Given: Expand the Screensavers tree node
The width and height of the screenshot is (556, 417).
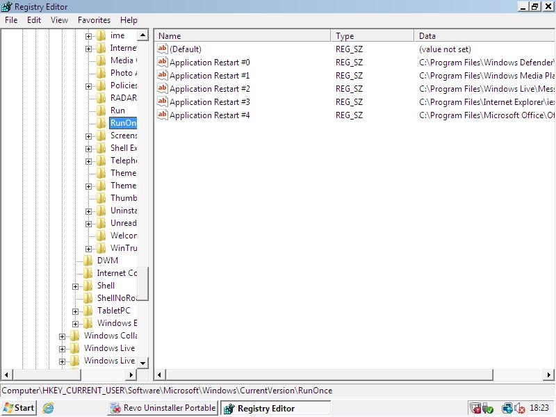Looking at the screenshot, I should (x=89, y=136).
